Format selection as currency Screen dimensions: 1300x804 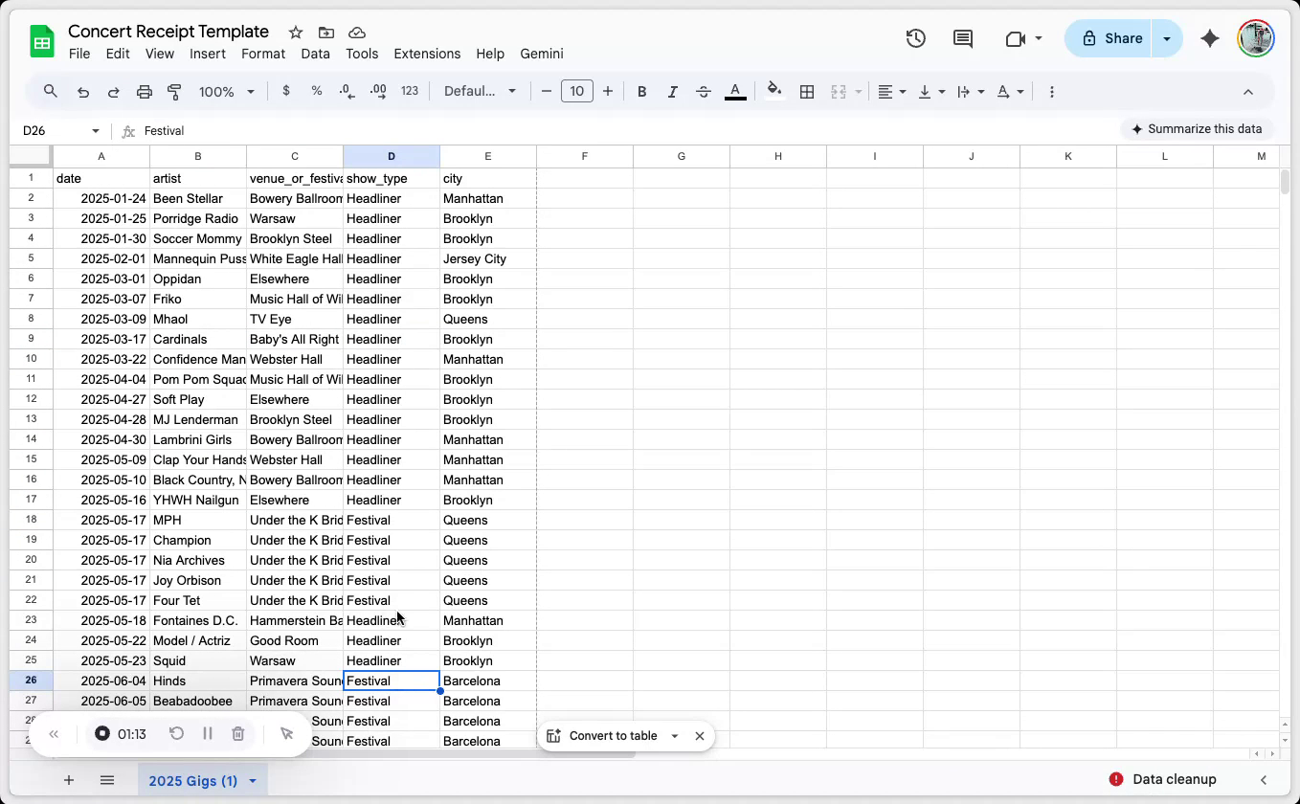click(x=286, y=91)
